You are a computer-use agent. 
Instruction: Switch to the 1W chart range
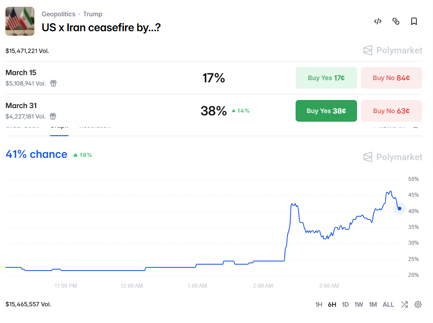tap(358, 304)
